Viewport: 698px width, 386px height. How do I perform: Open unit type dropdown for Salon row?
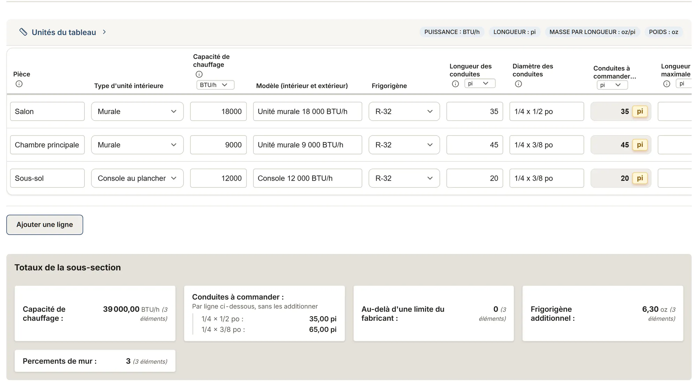(137, 111)
